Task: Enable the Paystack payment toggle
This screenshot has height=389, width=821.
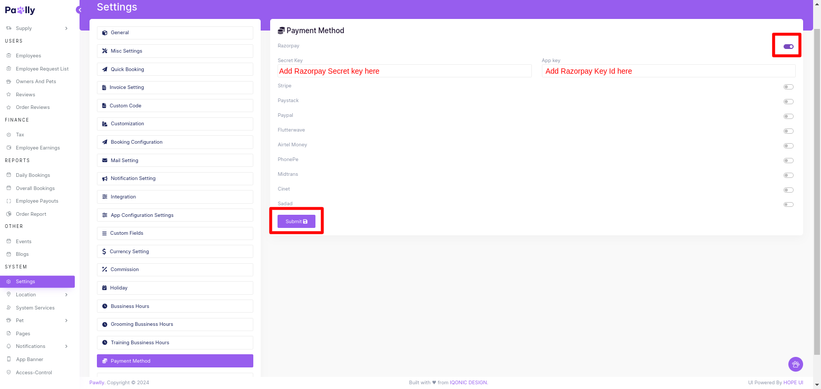Action: [x=788, y=102]
